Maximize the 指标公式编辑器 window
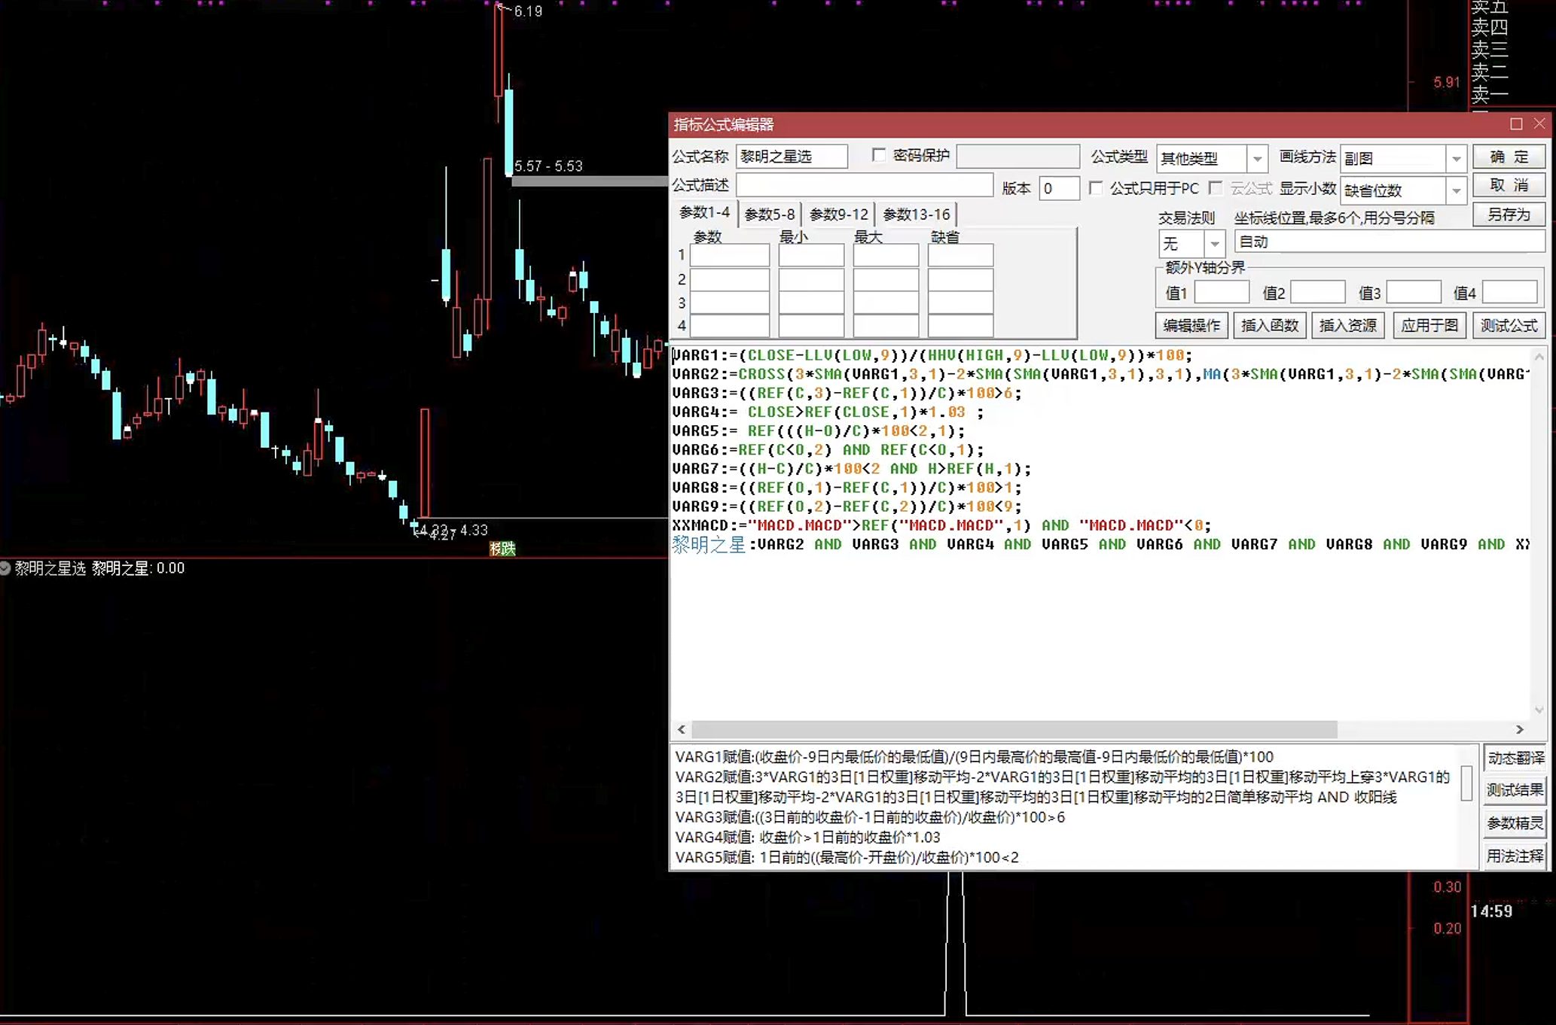The image size is (1556, 1025). click(1516, 124)
